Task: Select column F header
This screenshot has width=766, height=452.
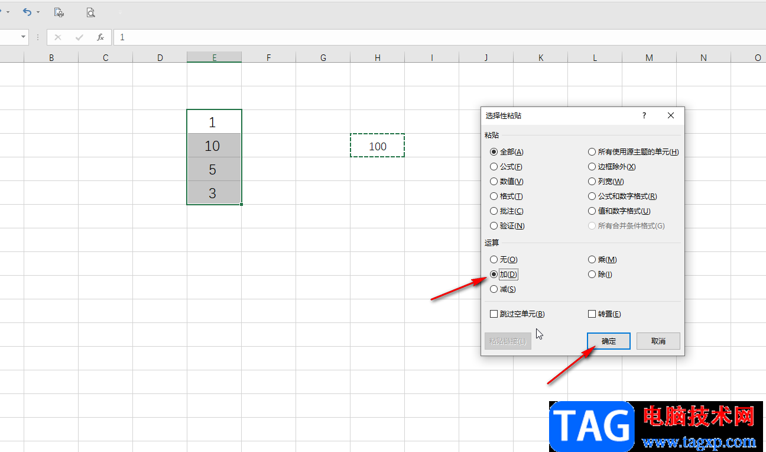Action: (269, 57)
